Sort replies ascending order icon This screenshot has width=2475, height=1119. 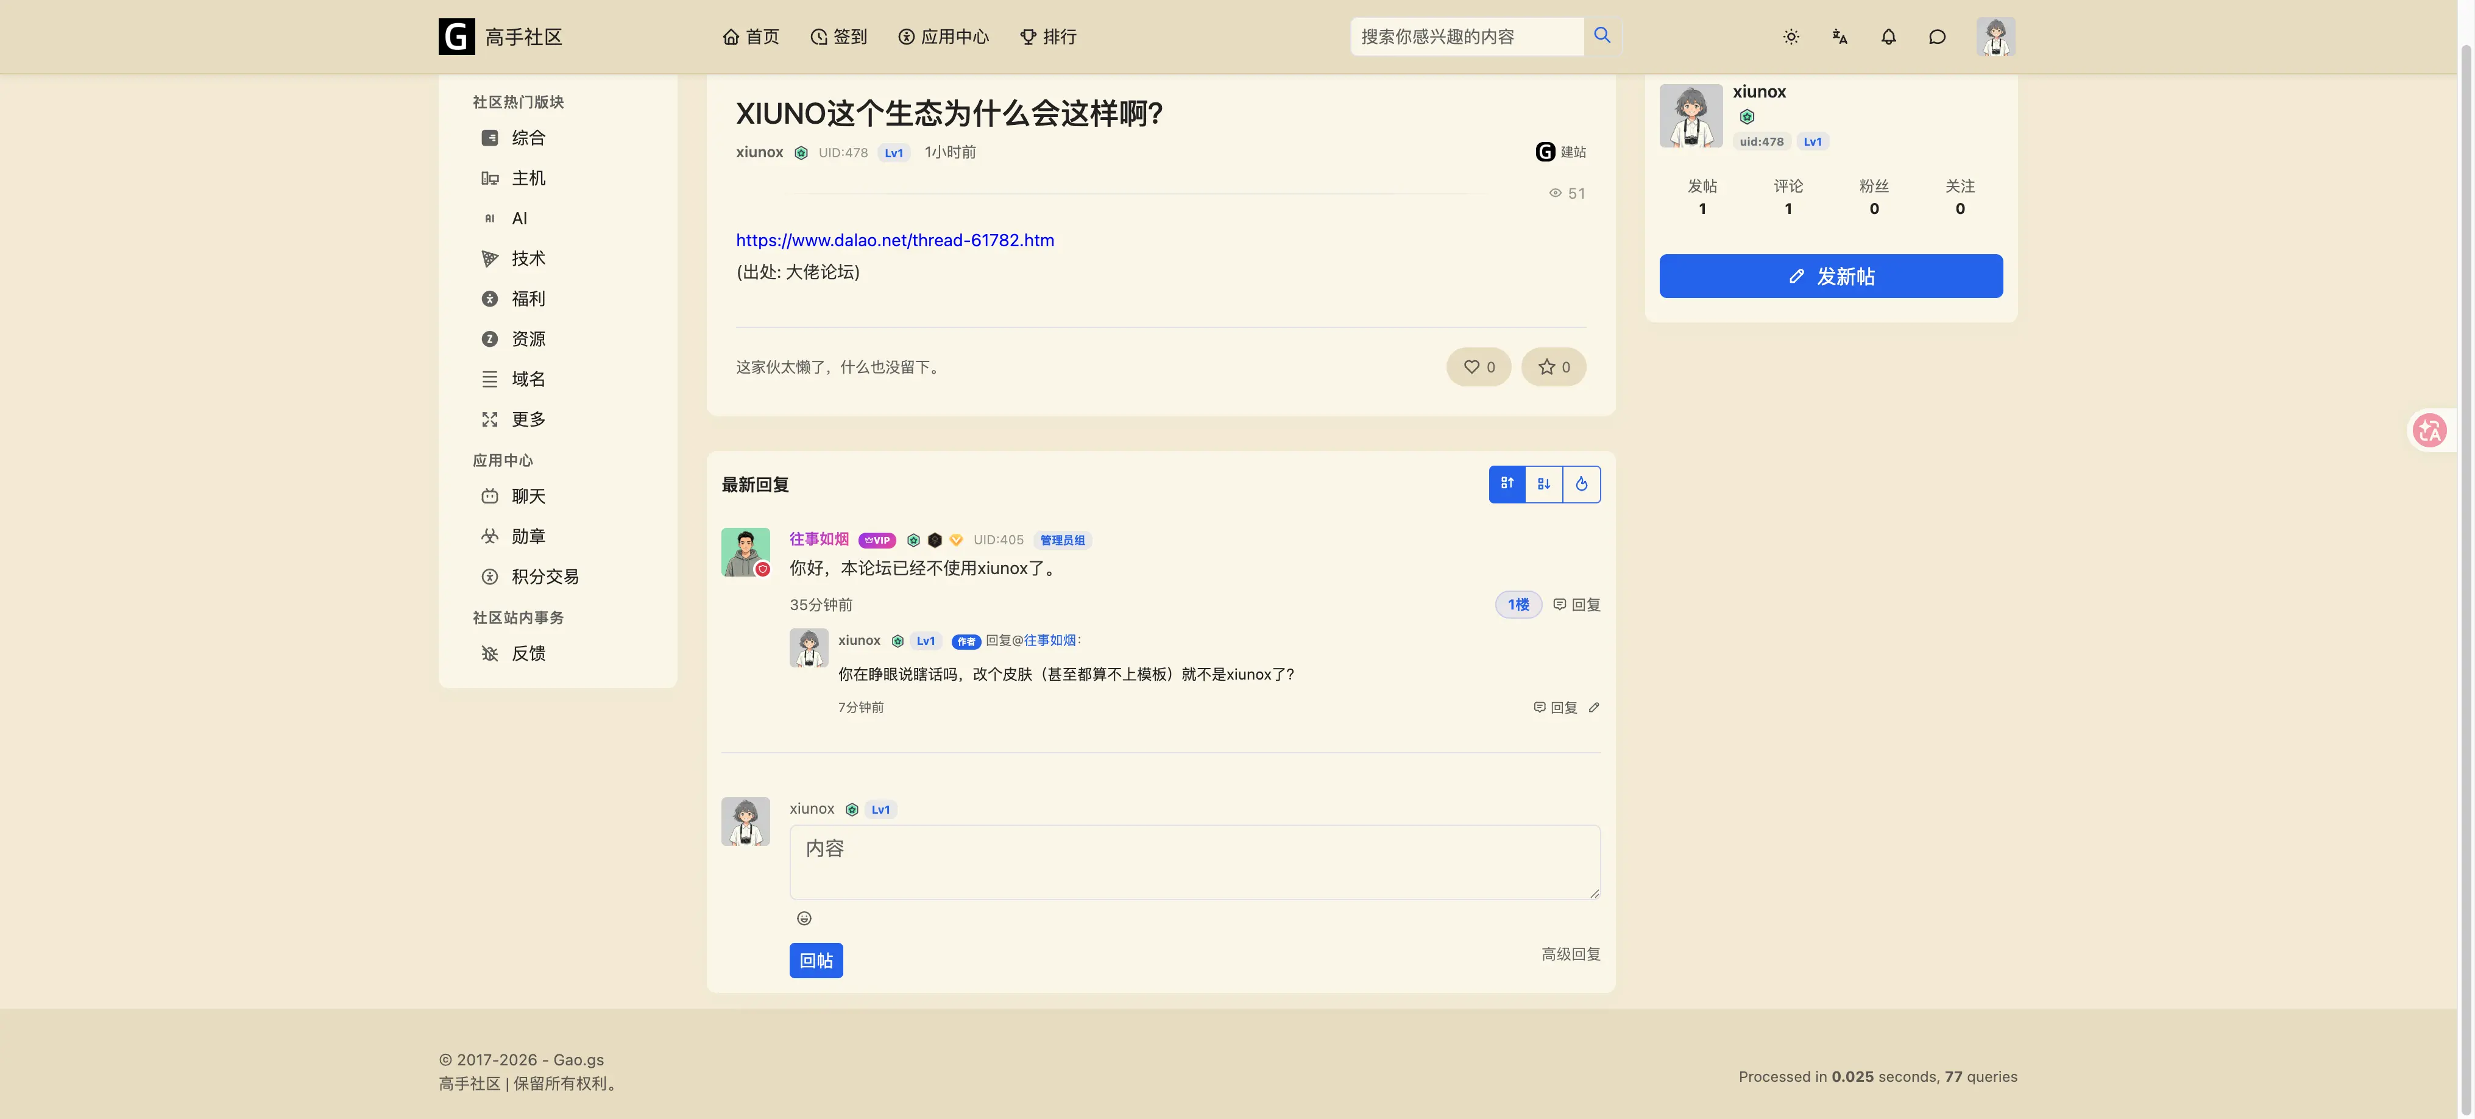click(1507, 485)
